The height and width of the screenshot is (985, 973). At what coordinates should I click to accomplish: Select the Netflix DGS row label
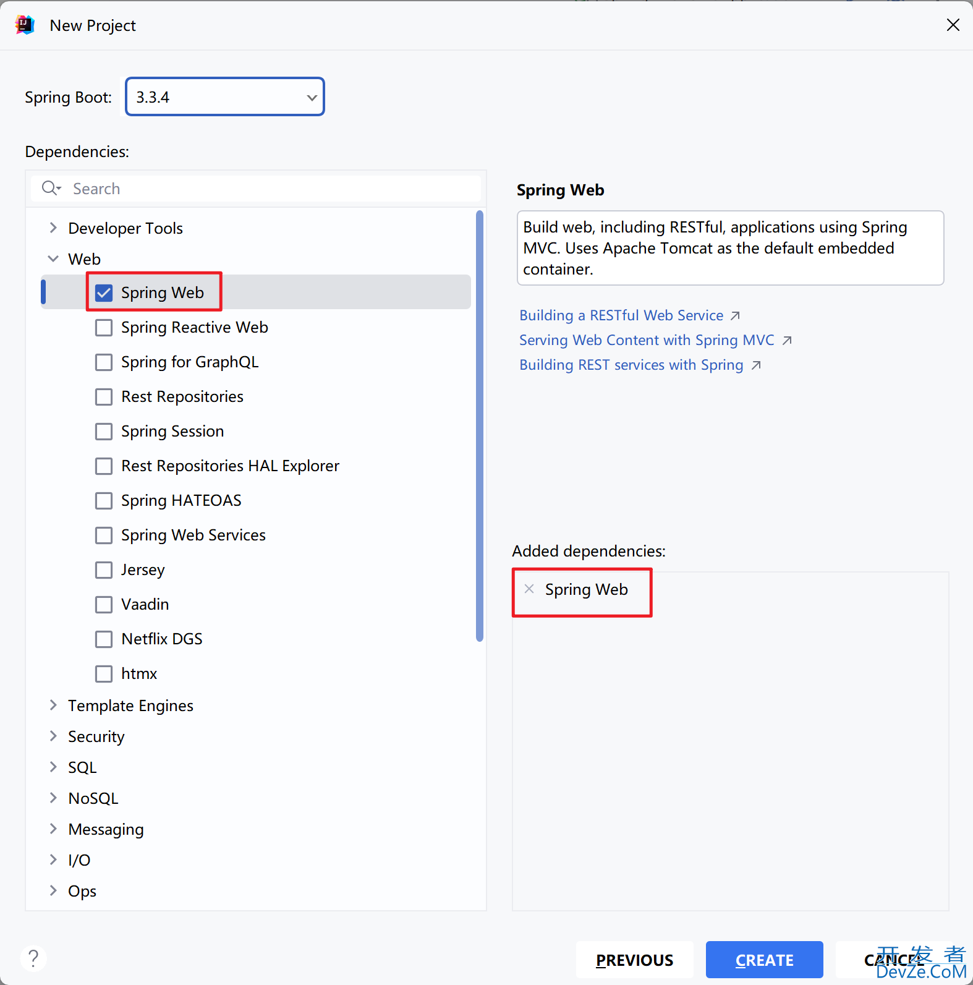(162, 639)
